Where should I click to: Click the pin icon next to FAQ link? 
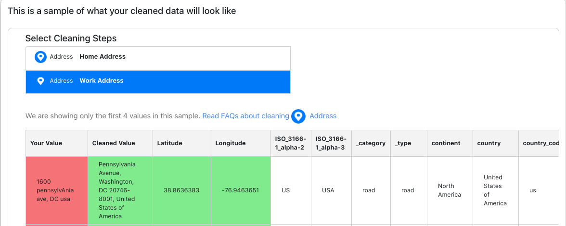coord(298,116)
